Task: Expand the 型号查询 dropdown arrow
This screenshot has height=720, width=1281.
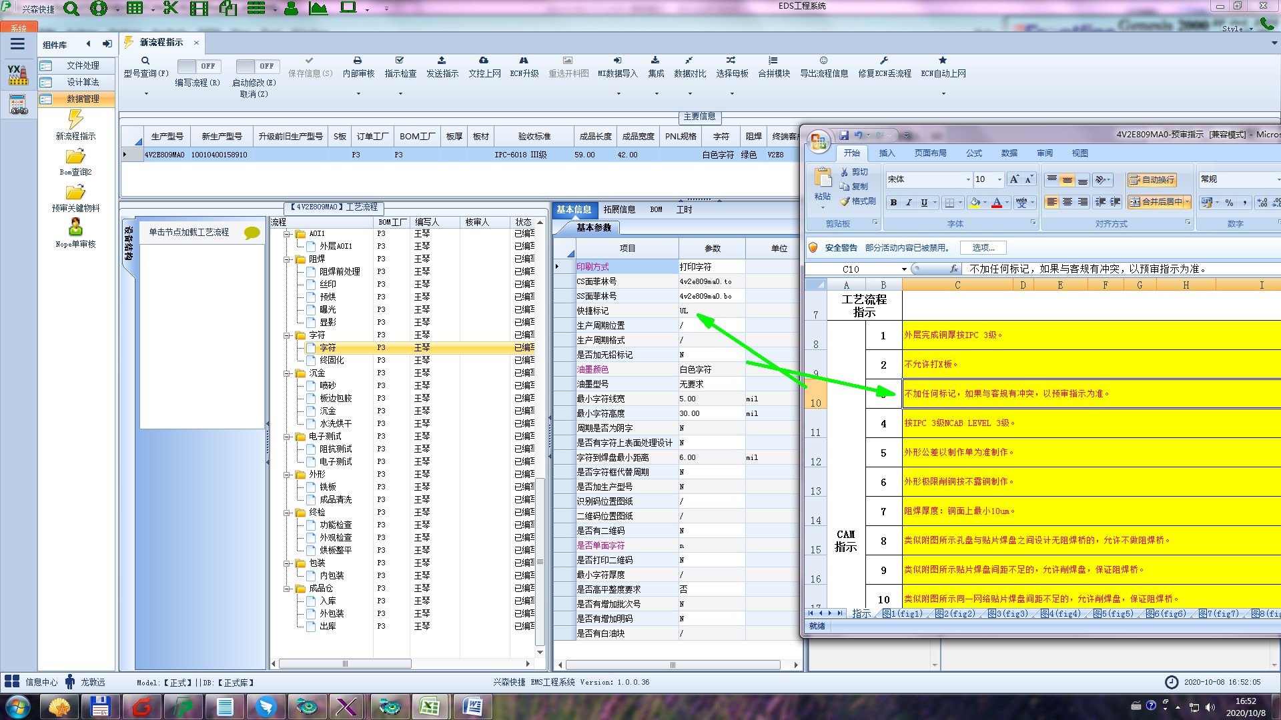Action: 146,93
